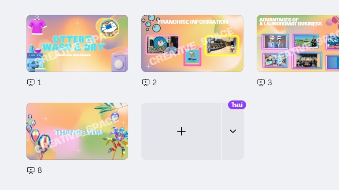Click page number 1 label
The height and width of the screenshot is (190, 339).
coord(39,82)
